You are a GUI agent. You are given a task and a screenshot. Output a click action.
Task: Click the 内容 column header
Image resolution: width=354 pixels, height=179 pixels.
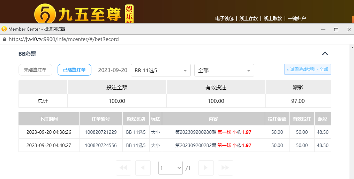[213, 119]
